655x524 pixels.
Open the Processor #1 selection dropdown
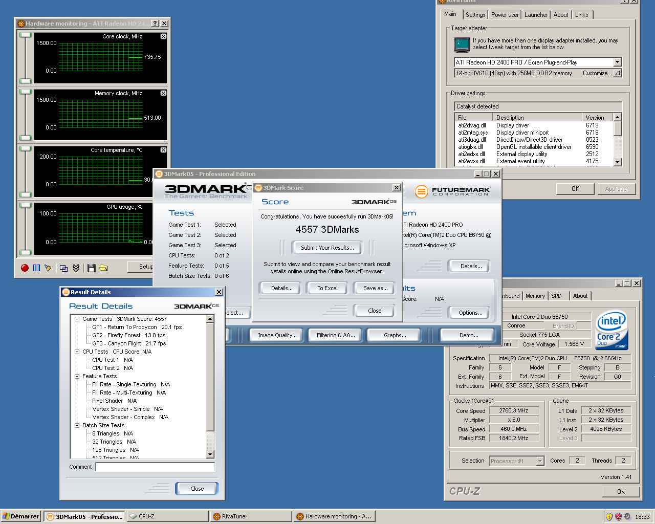click(540, 461)
